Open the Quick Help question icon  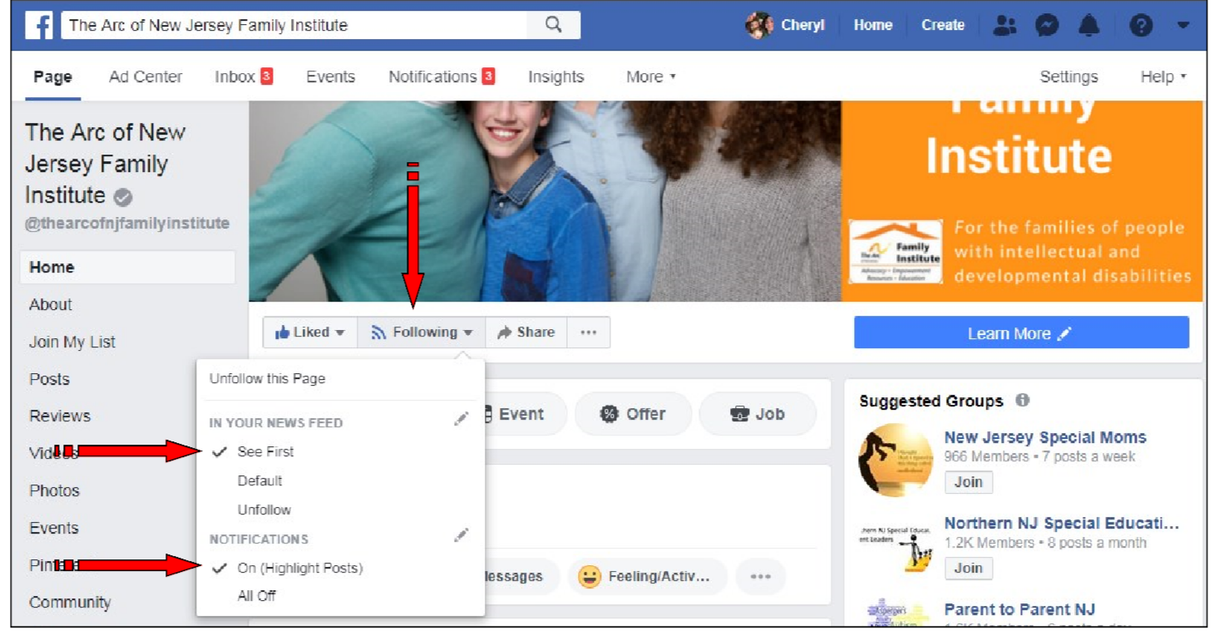[1141, 26]
